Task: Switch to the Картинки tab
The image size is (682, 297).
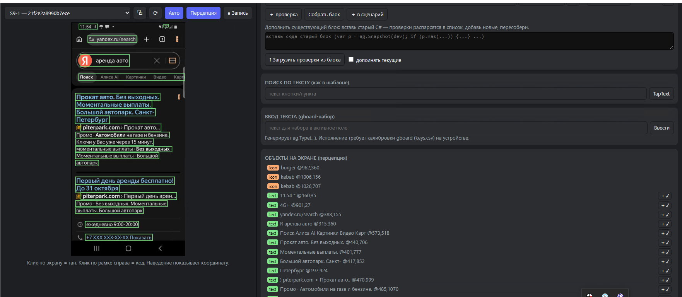Action: pyautogui.click(x=136, y=77)
